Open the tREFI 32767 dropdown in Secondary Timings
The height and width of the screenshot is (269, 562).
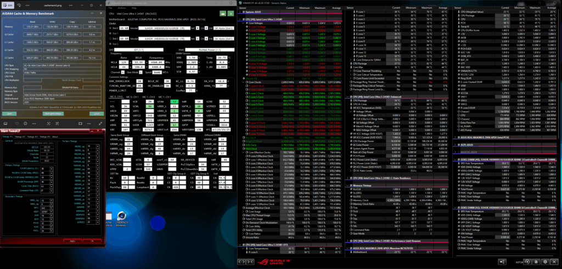click(x=51, y=212)
